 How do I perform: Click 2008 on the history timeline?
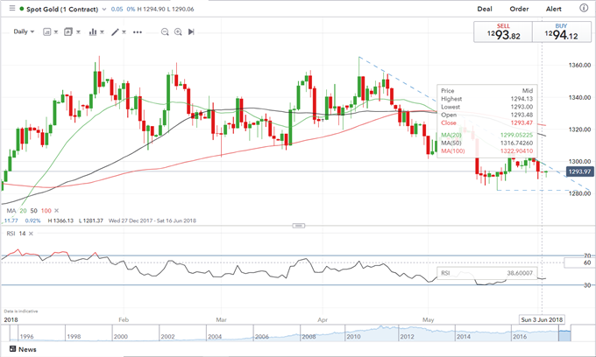309,337
